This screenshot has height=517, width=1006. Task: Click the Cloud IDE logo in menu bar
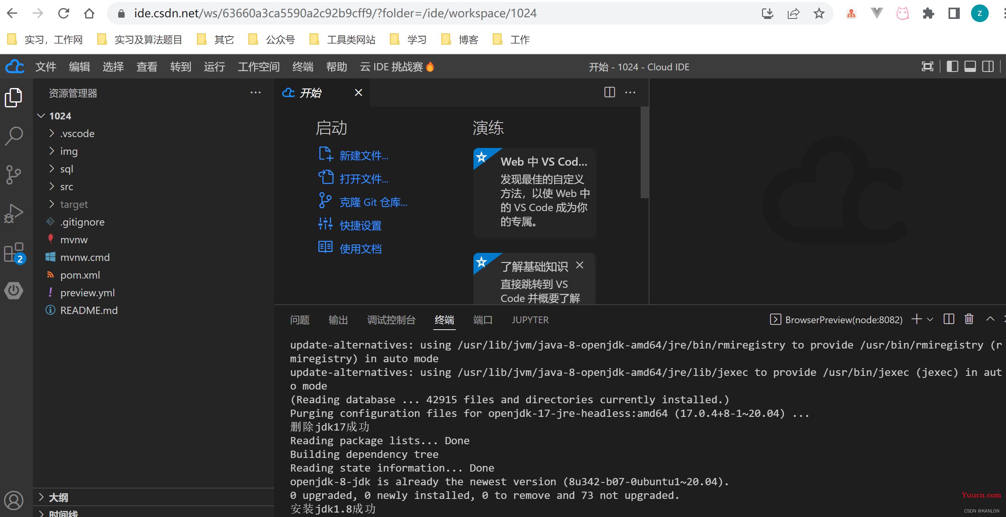(15, 67)
